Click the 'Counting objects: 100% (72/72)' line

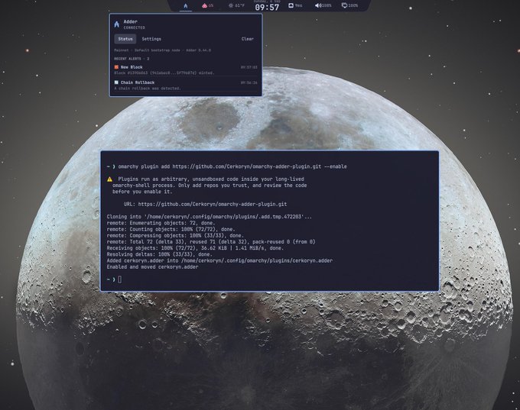point(171,229)
